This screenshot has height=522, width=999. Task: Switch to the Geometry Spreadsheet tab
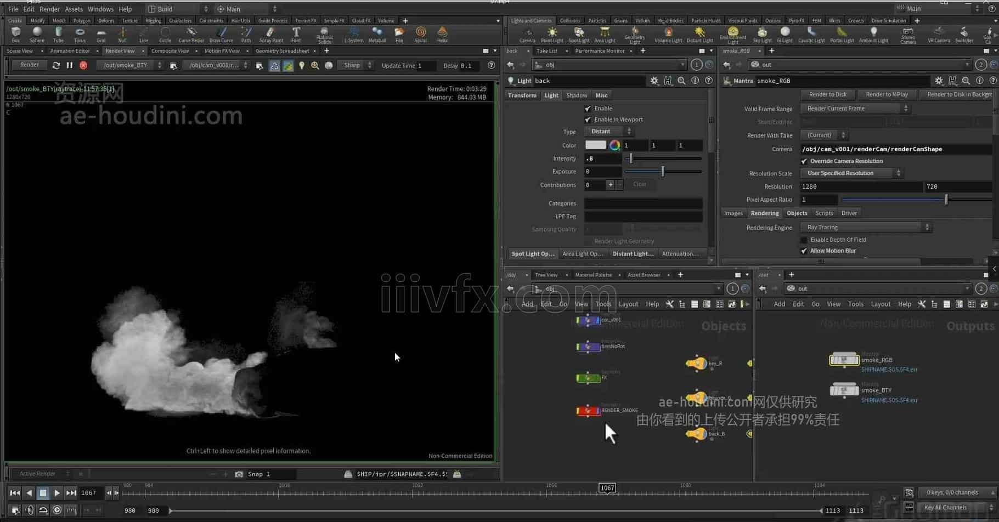(283, 51)
